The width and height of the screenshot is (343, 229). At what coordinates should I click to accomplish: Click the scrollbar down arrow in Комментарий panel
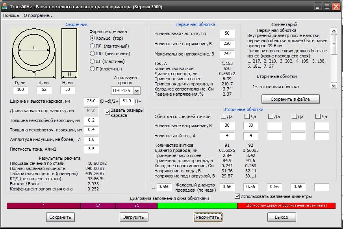click(334, 85)
